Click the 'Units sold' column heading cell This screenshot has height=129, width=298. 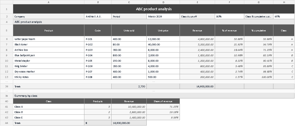[129, 30]
